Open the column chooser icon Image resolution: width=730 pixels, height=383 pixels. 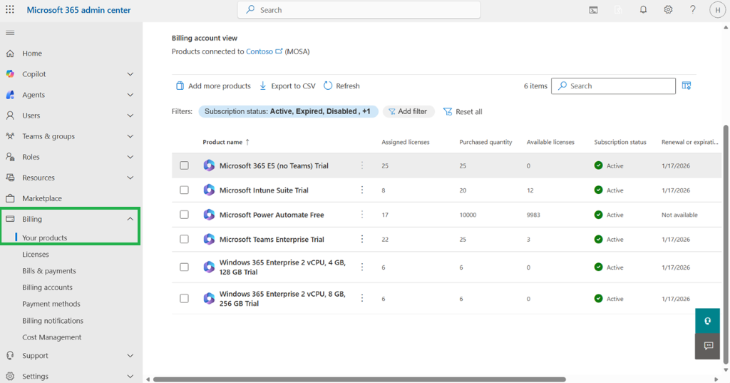(687, 86)
